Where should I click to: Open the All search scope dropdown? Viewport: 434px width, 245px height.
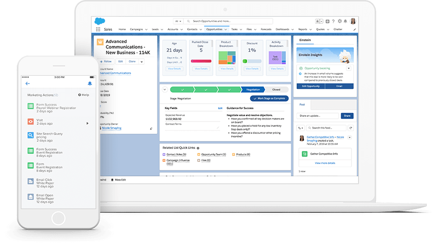coord(178,21)
